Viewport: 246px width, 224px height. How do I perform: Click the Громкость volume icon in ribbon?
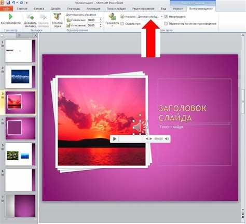pos(112,17)
